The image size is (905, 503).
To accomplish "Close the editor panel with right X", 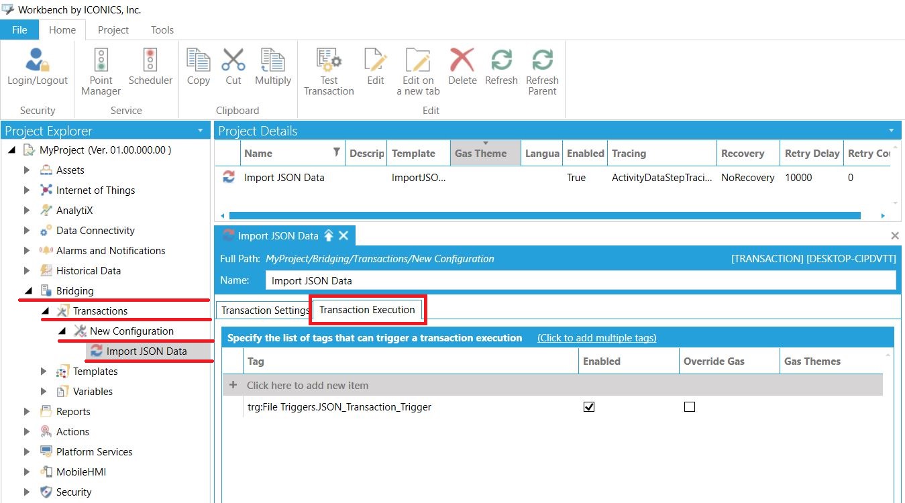I will (x=895, y=236).
